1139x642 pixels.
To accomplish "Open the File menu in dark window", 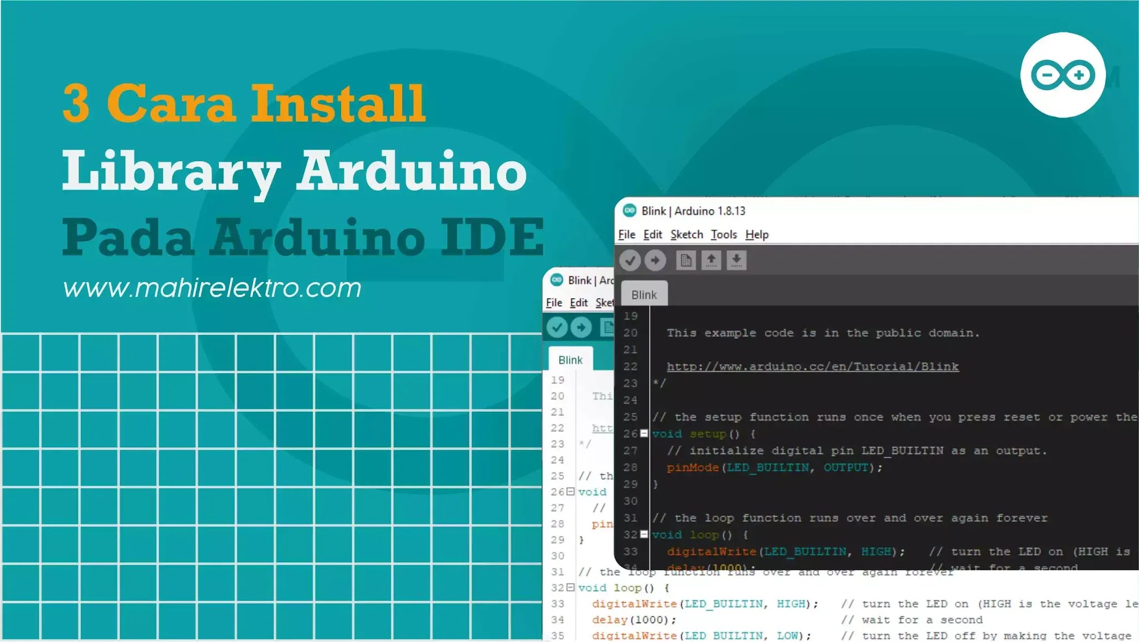I will coord(626,235).
